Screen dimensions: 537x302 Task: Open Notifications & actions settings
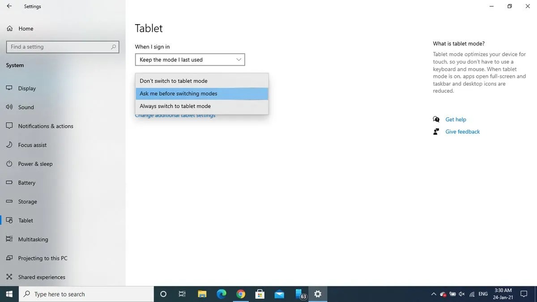click(46, 126)
